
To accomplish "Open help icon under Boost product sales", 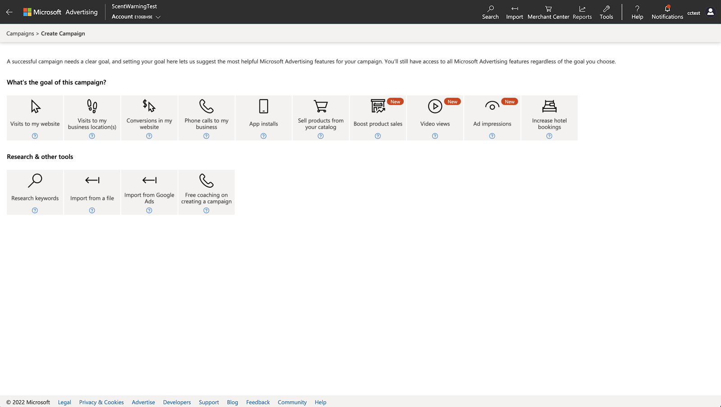I will pos(378,136).
